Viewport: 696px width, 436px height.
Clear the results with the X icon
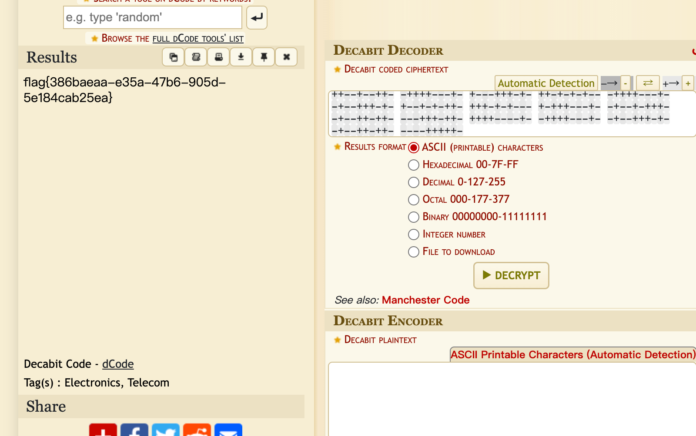pos(287,57)
